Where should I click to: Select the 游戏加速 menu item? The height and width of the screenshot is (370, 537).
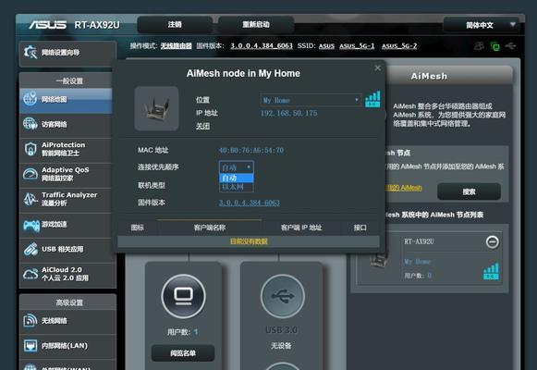pos(66,225)
